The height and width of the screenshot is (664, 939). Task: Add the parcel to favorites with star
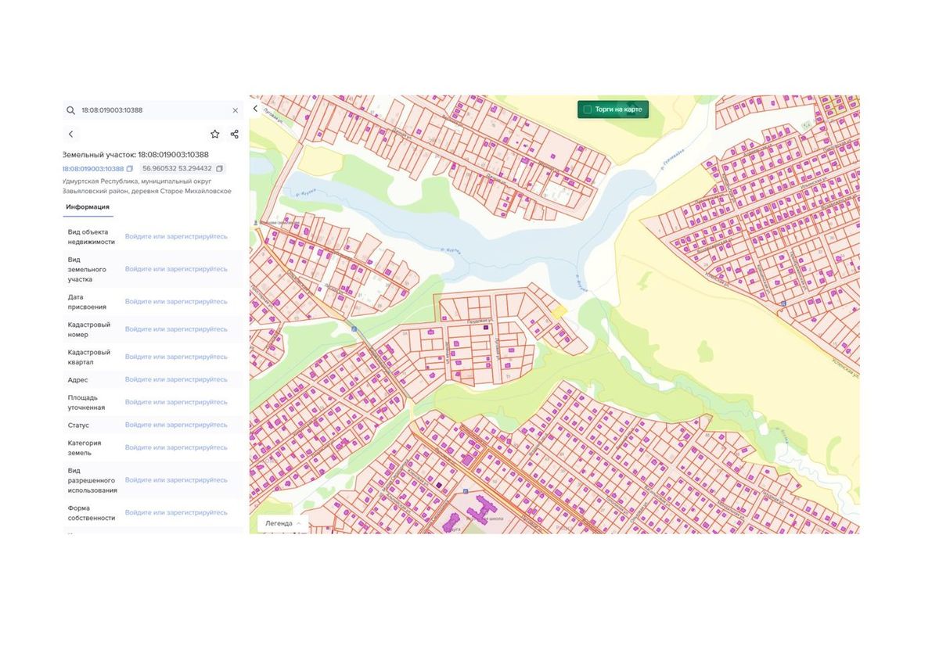coord(215,135)
